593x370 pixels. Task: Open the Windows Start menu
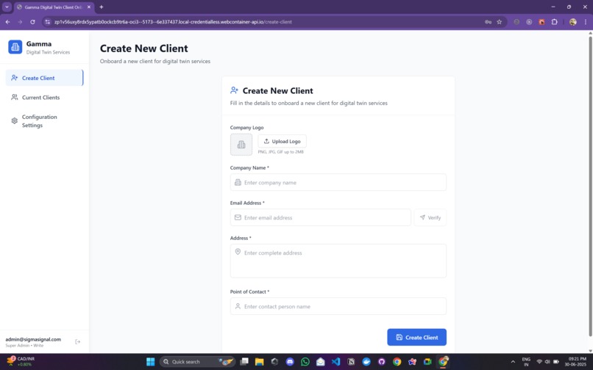[151, 362]
